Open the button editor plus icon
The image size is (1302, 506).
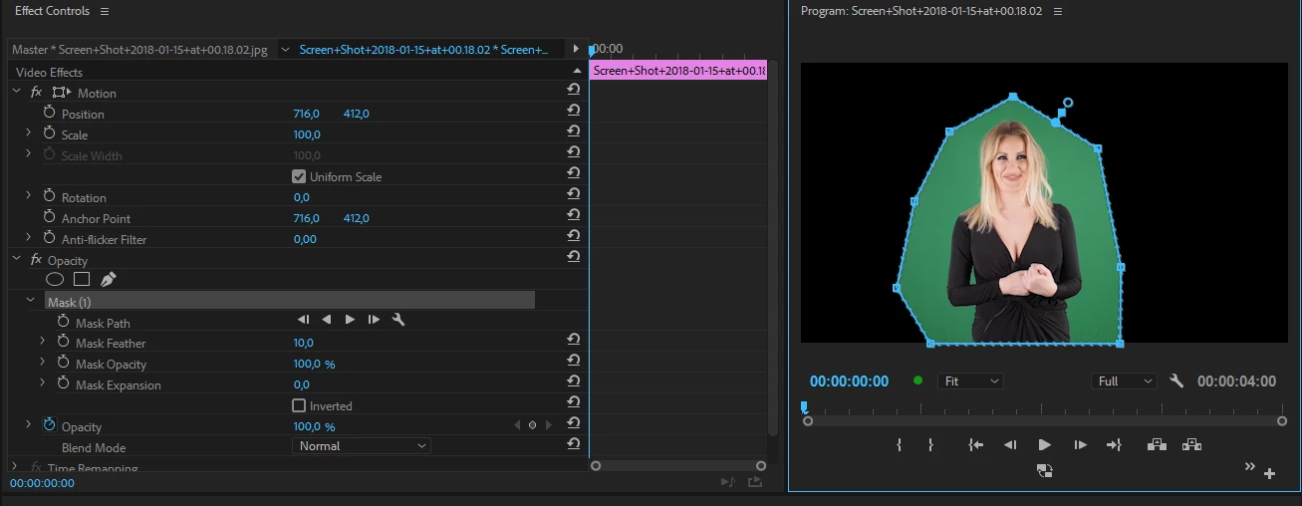[1269, 474]
